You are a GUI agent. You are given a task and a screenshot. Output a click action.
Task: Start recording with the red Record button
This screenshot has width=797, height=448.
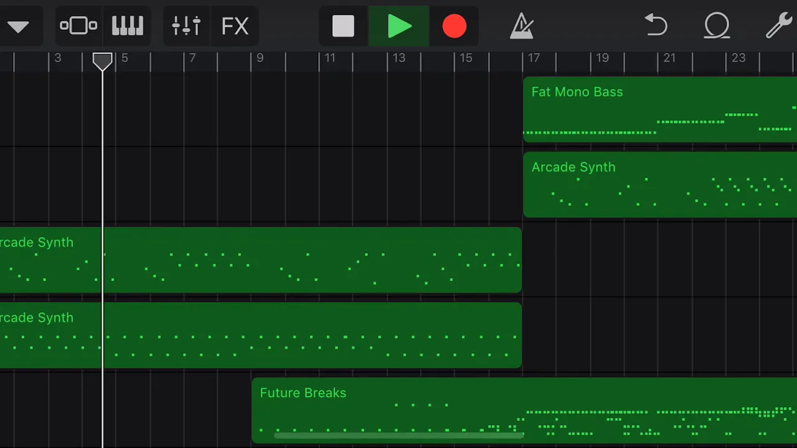(x=455, y=27)
